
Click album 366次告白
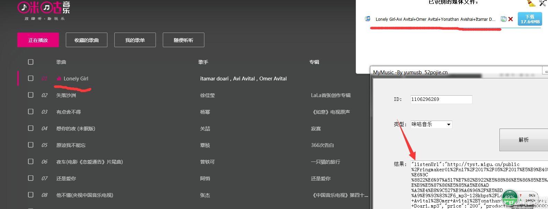[x=322, y=145]
